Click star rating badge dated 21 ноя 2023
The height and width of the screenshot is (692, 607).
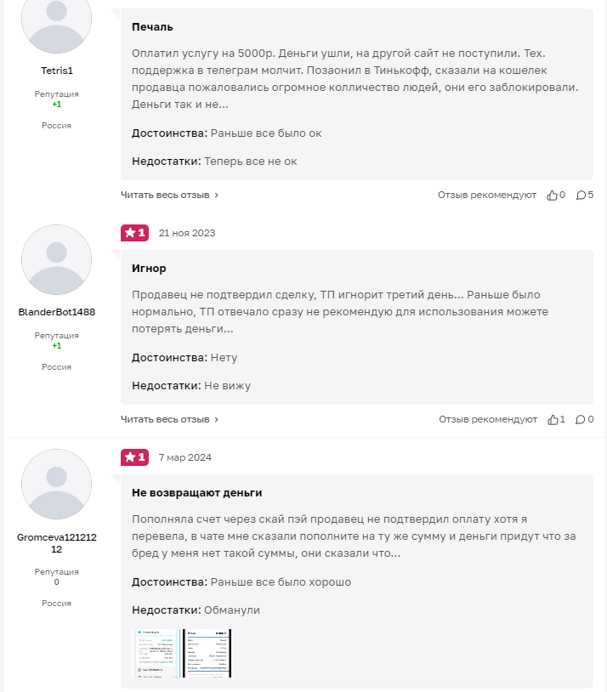[134, 233]
